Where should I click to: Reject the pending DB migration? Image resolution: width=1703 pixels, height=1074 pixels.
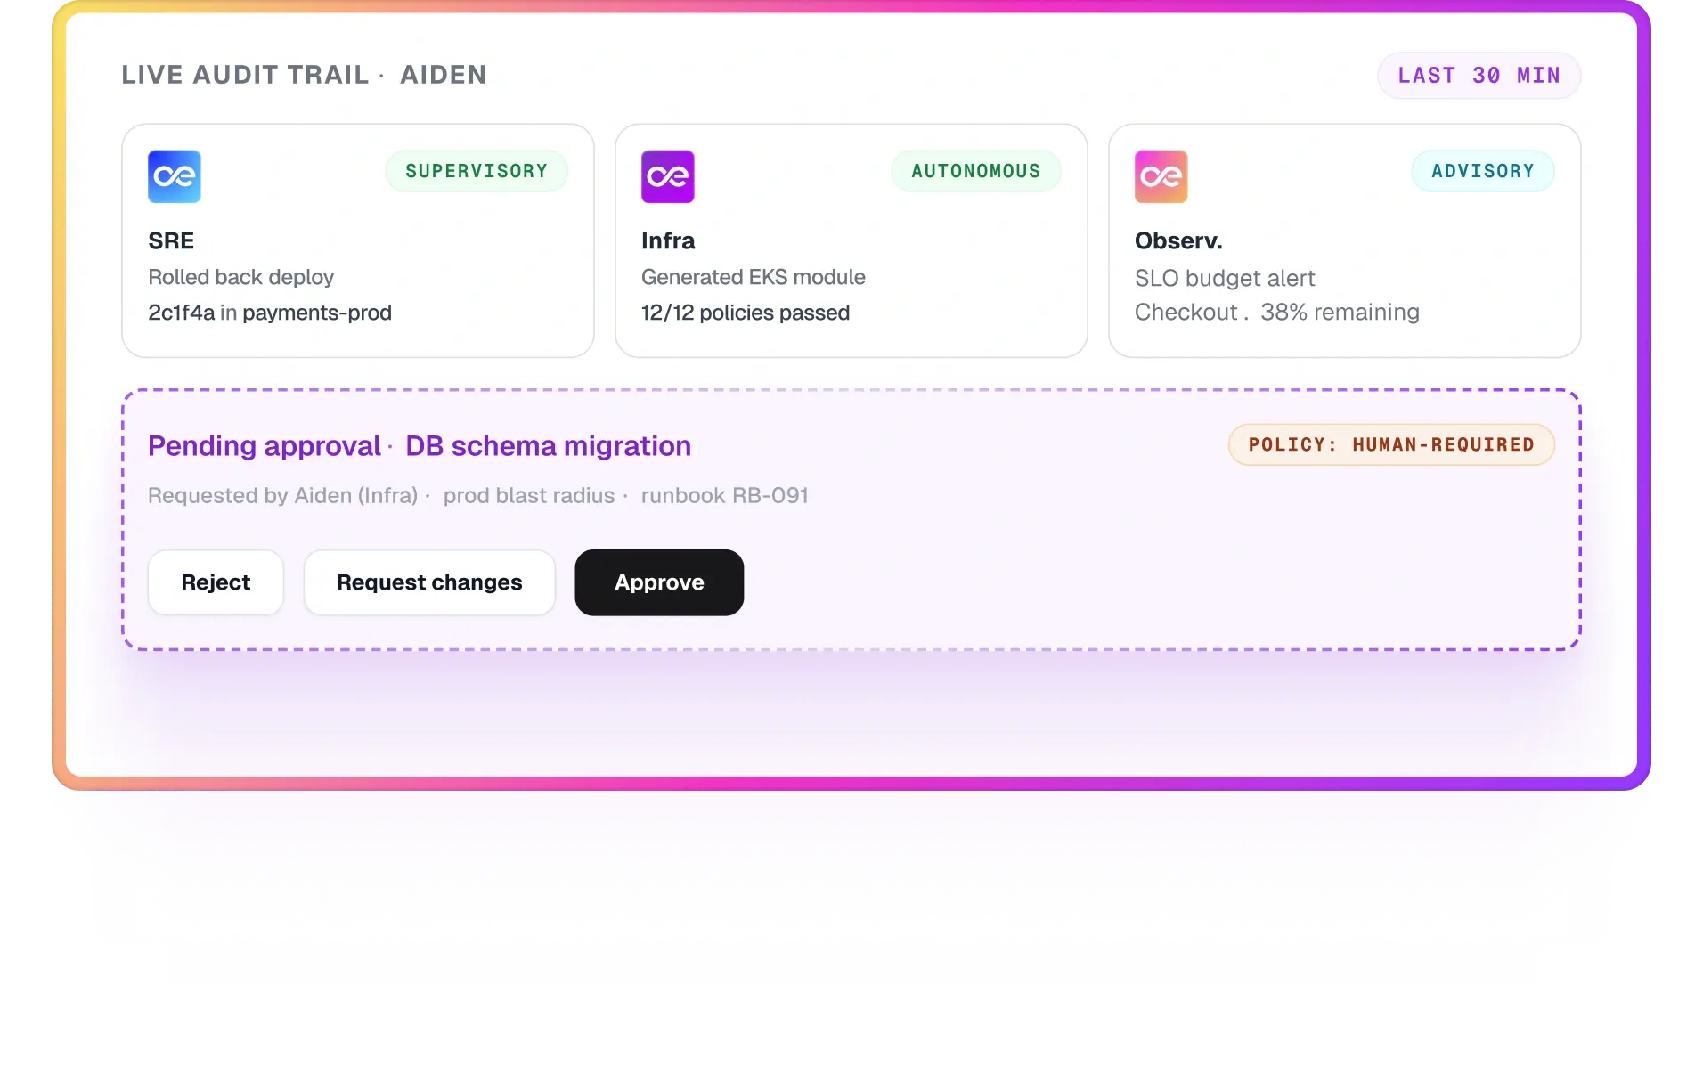point(216,582)
